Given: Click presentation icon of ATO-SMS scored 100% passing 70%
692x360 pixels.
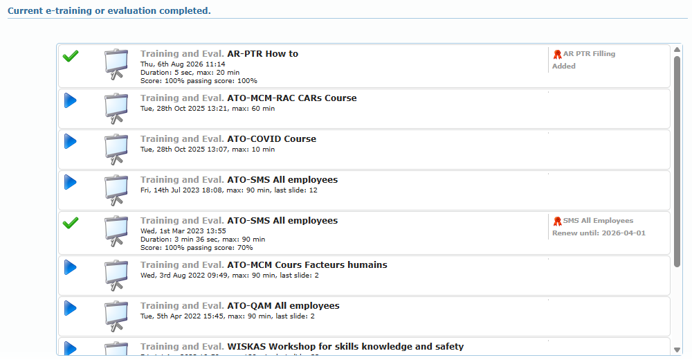Looking at the screenshot, I should [x=116, y=231].
